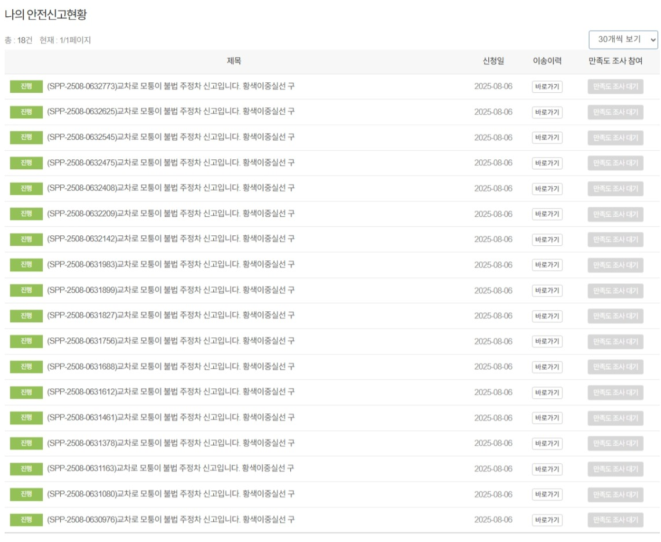The image size is (661, 542).
Task: Click 진행 status badge for SPP-2508-0632545
Action: coord(26,137)
